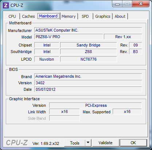Select the model value P8Z68-V PRO
Viewport: 152px width, 150px height.
(x=69, y=37)
